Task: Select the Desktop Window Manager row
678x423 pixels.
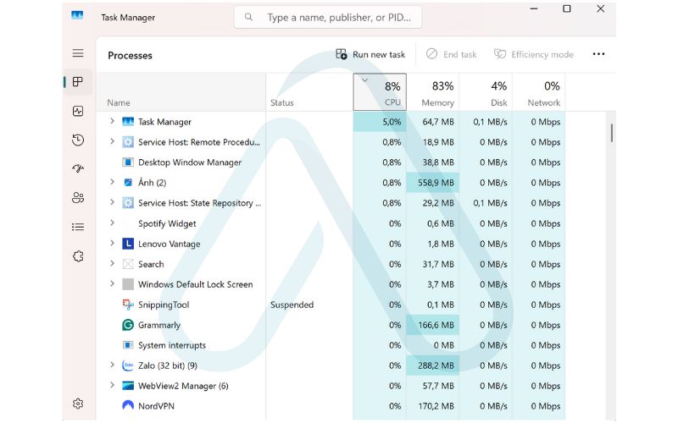Action: (331, 162)
